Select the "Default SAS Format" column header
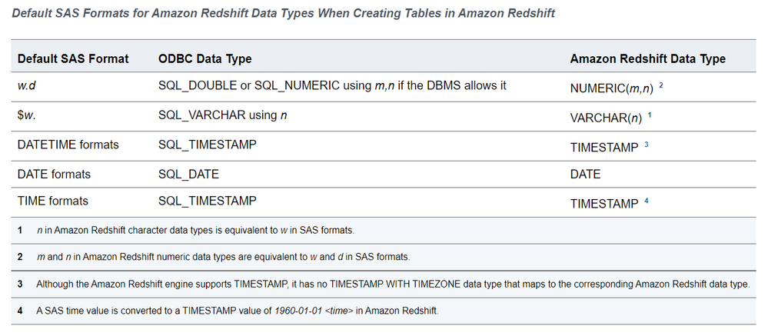768x336 pixels. tap(73, 59)
